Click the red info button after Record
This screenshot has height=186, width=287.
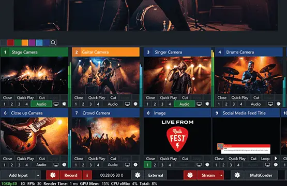[87, 175]
